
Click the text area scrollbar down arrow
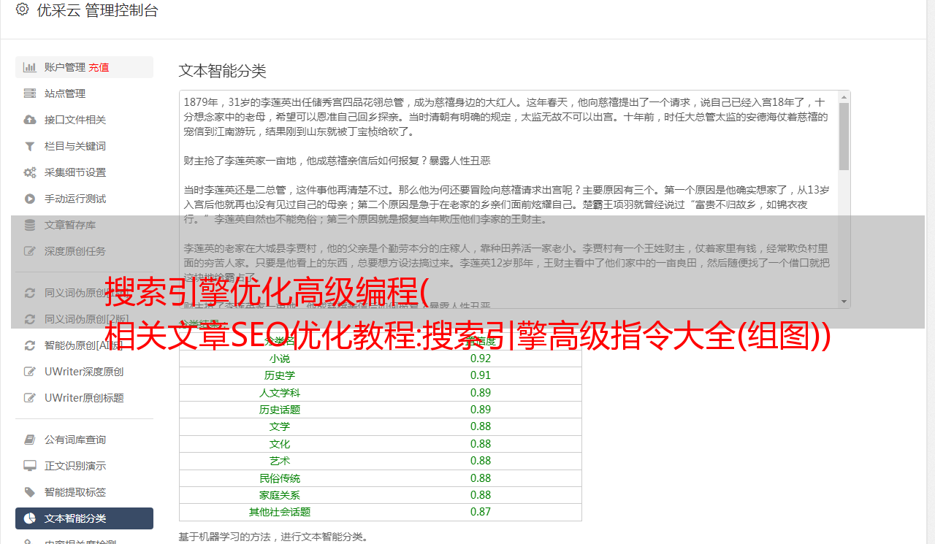(x=844, y=302)
